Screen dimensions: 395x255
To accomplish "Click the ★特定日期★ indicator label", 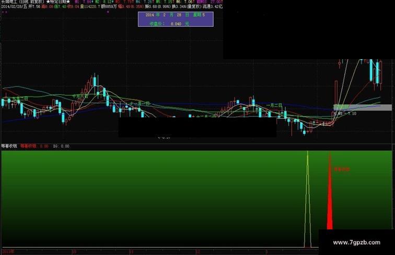I will (x=58, y=2).
